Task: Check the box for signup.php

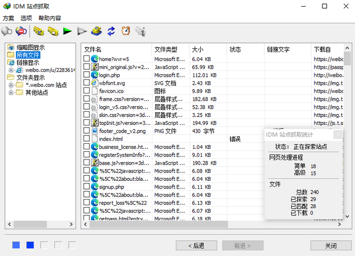Action: click(87, 186)
